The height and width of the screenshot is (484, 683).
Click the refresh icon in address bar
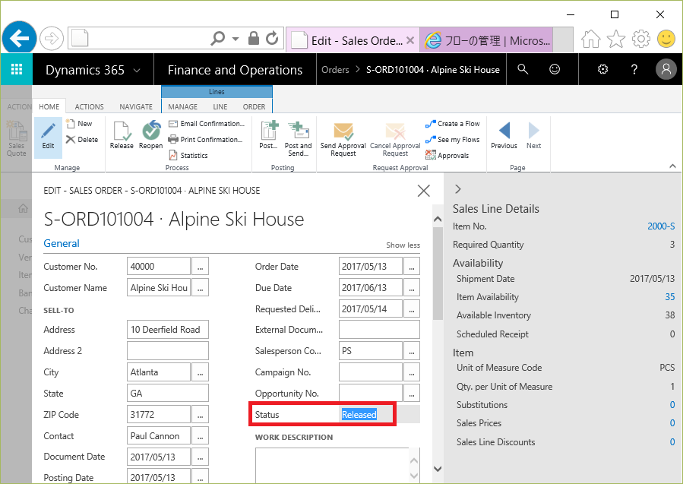272,38
